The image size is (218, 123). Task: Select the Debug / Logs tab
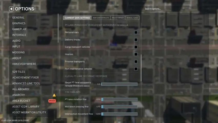pos(132,18)
